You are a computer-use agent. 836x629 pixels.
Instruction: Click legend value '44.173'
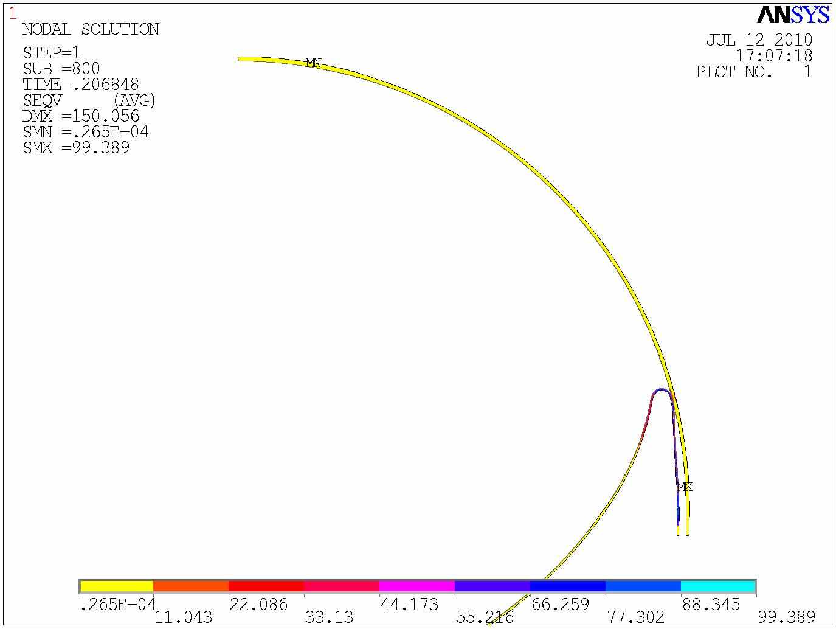point(409,604)
